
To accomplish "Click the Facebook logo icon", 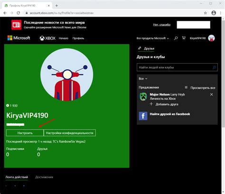I will [143, 116].
